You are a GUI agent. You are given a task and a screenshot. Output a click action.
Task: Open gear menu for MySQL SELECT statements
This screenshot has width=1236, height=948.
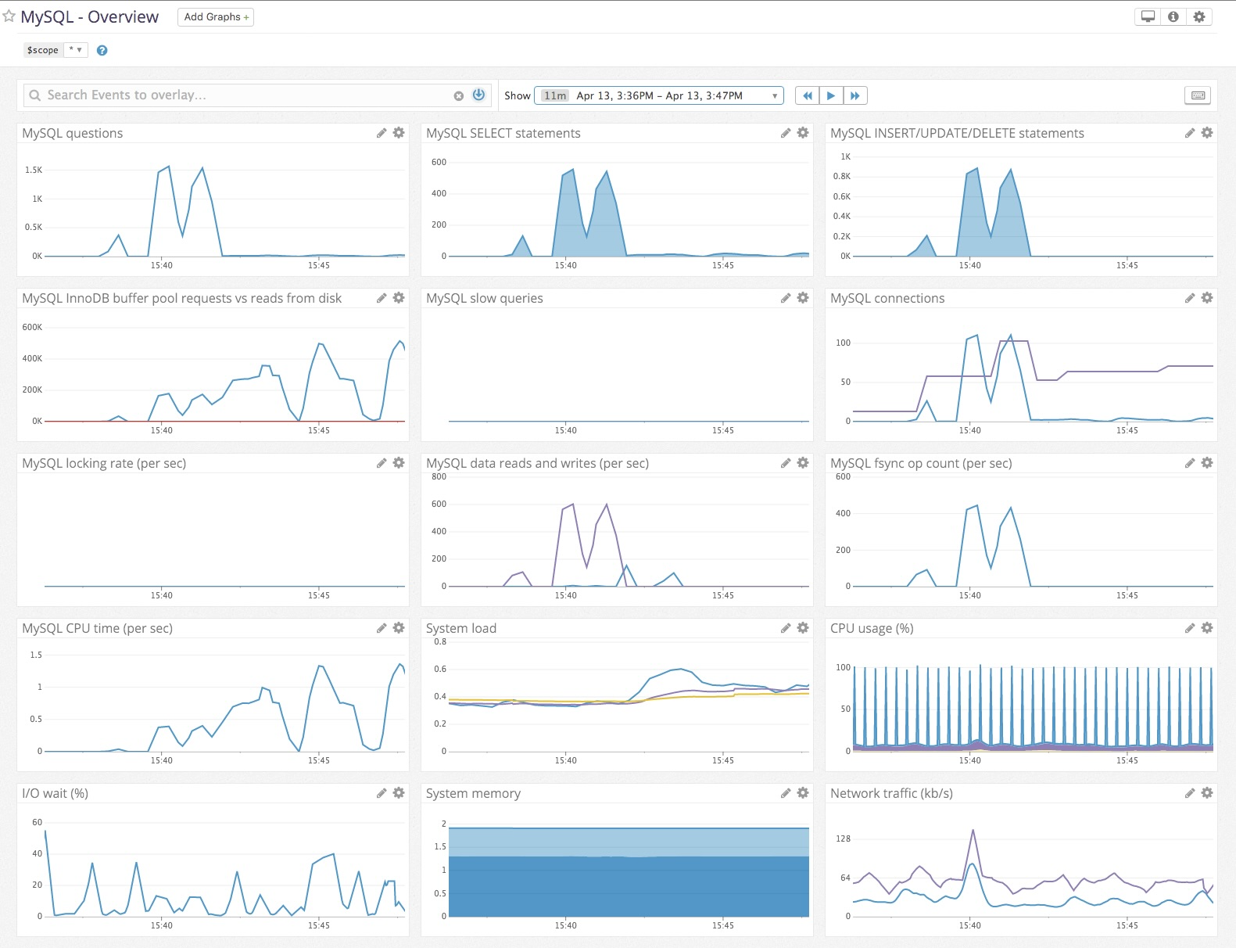[803, 133]
